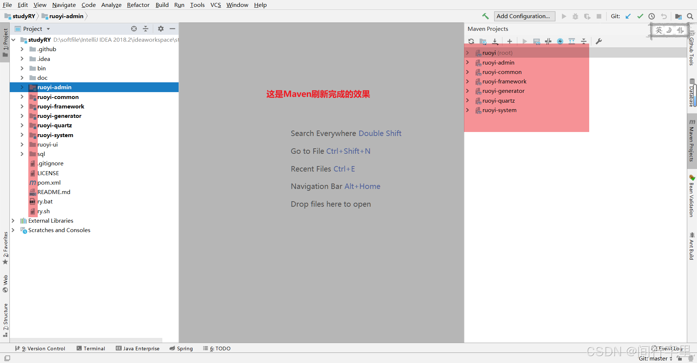Click Execute Maven Goal icon
This screenshot has height=363, width=697.
537,41
